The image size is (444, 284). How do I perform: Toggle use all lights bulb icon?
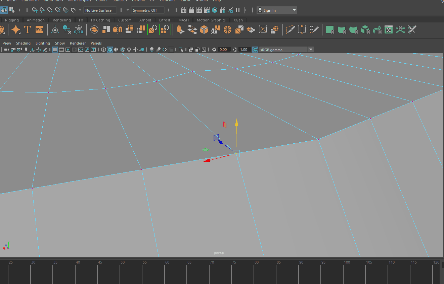coord(135,50)
